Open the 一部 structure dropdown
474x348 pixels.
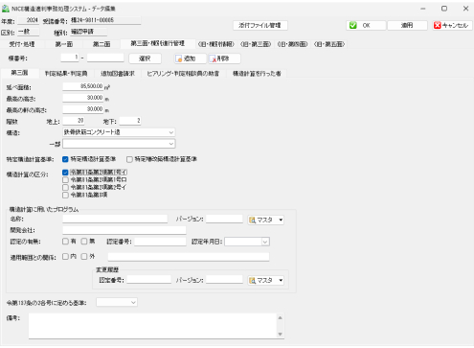coord(171,144)
